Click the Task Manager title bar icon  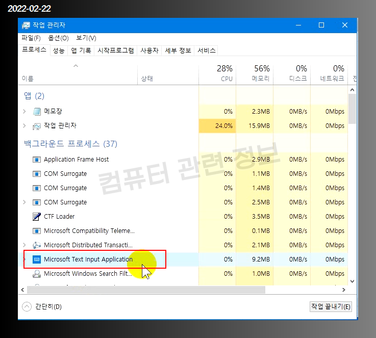26,25
